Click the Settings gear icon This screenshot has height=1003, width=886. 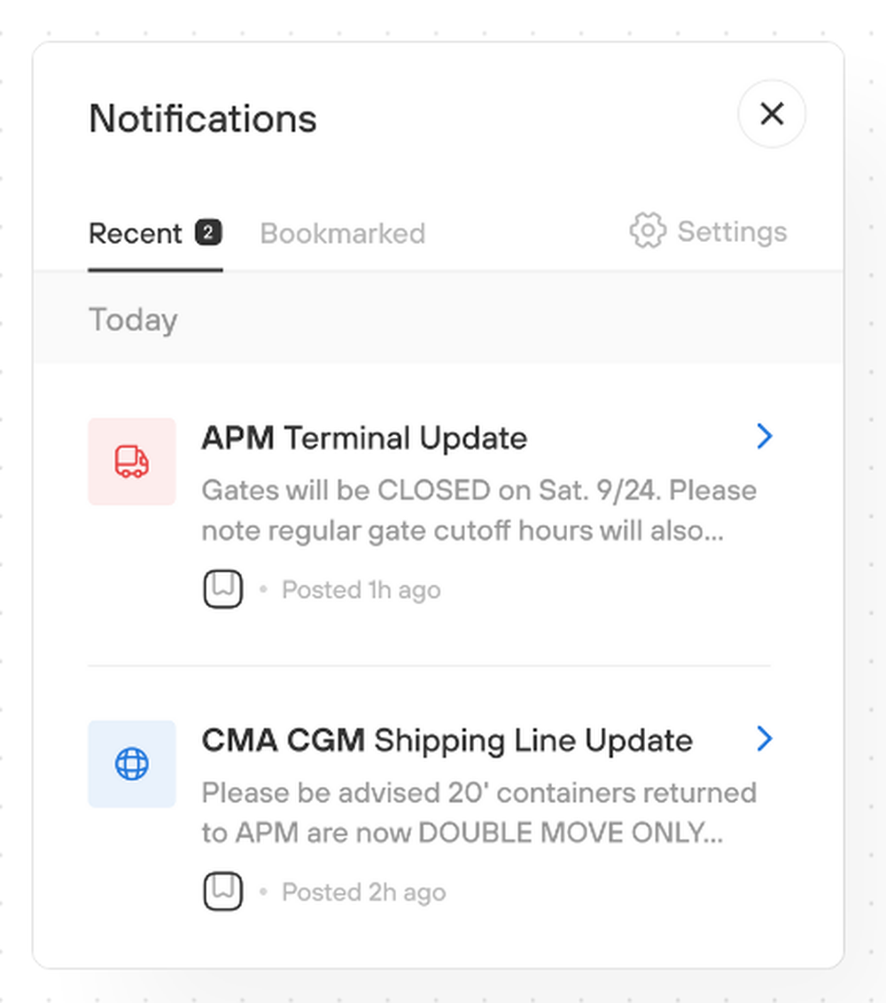(x=647, y=231)
